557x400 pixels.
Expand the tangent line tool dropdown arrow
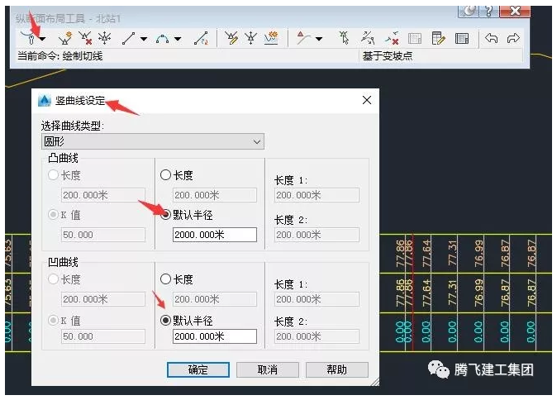tap(144, 39)
